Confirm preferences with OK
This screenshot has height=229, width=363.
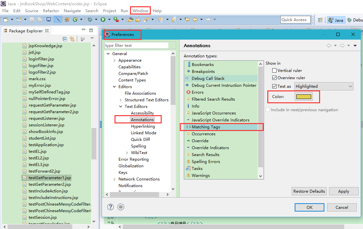pyautogui.click(x=309, y=208)
